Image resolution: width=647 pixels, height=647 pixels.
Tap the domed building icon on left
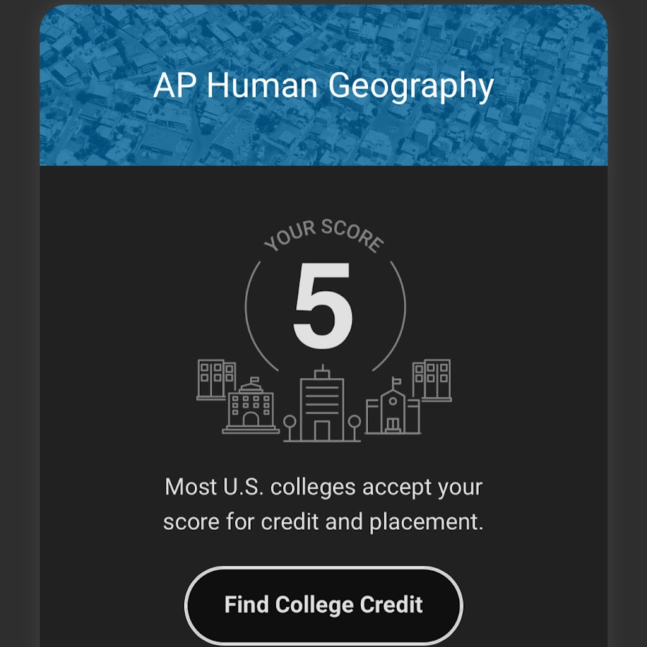[x=251, y=408]
